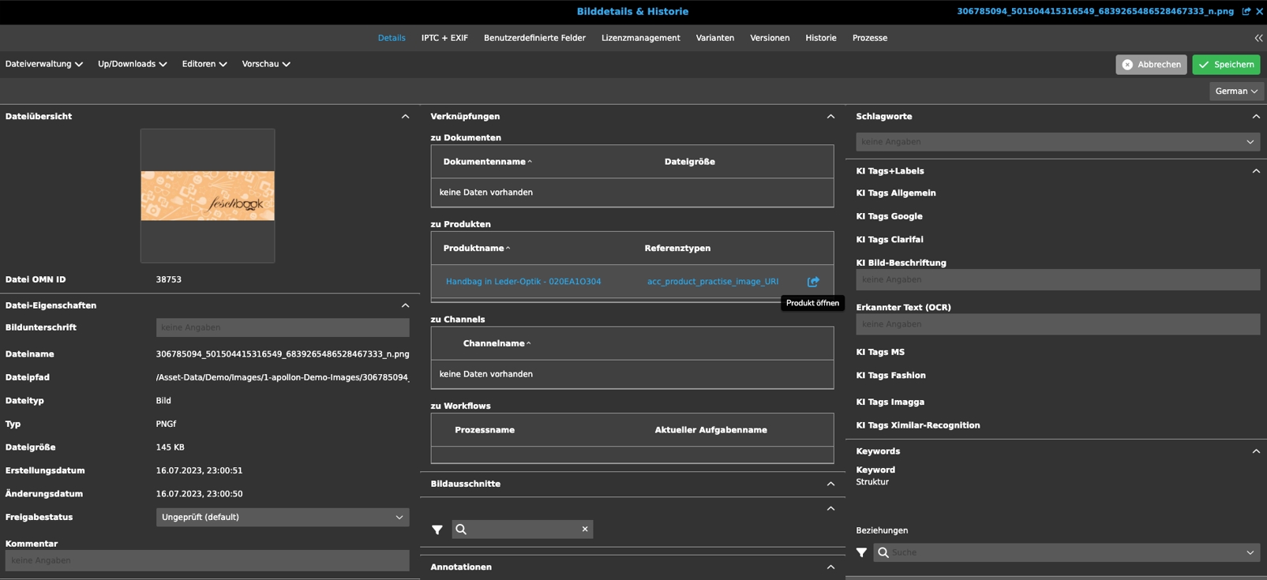Screen dimensions: 1267x580
Task: Click the double chevron collapse panel icon
Action: (1258, 38)
